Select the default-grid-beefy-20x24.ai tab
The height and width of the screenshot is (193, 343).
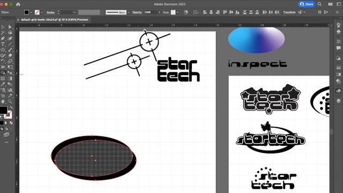55,20
